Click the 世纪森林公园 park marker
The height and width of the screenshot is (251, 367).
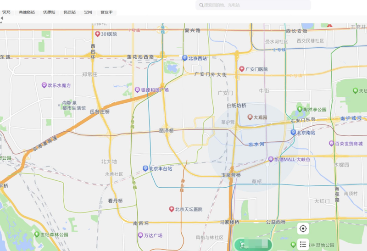point(37,234)
